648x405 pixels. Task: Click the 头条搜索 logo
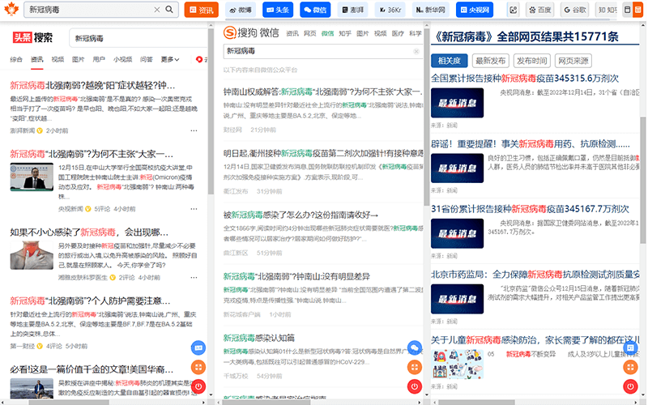(x=32, y=37)
